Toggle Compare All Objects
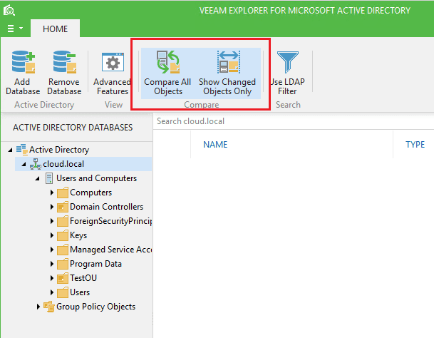The image size is (434, 338). tap(167, 63)
